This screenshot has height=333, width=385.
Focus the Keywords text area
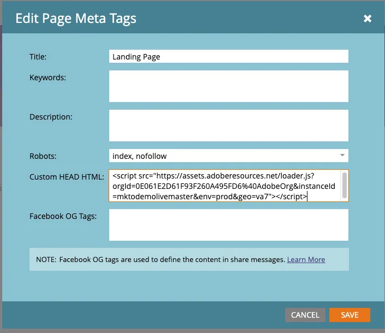[229, 86]
